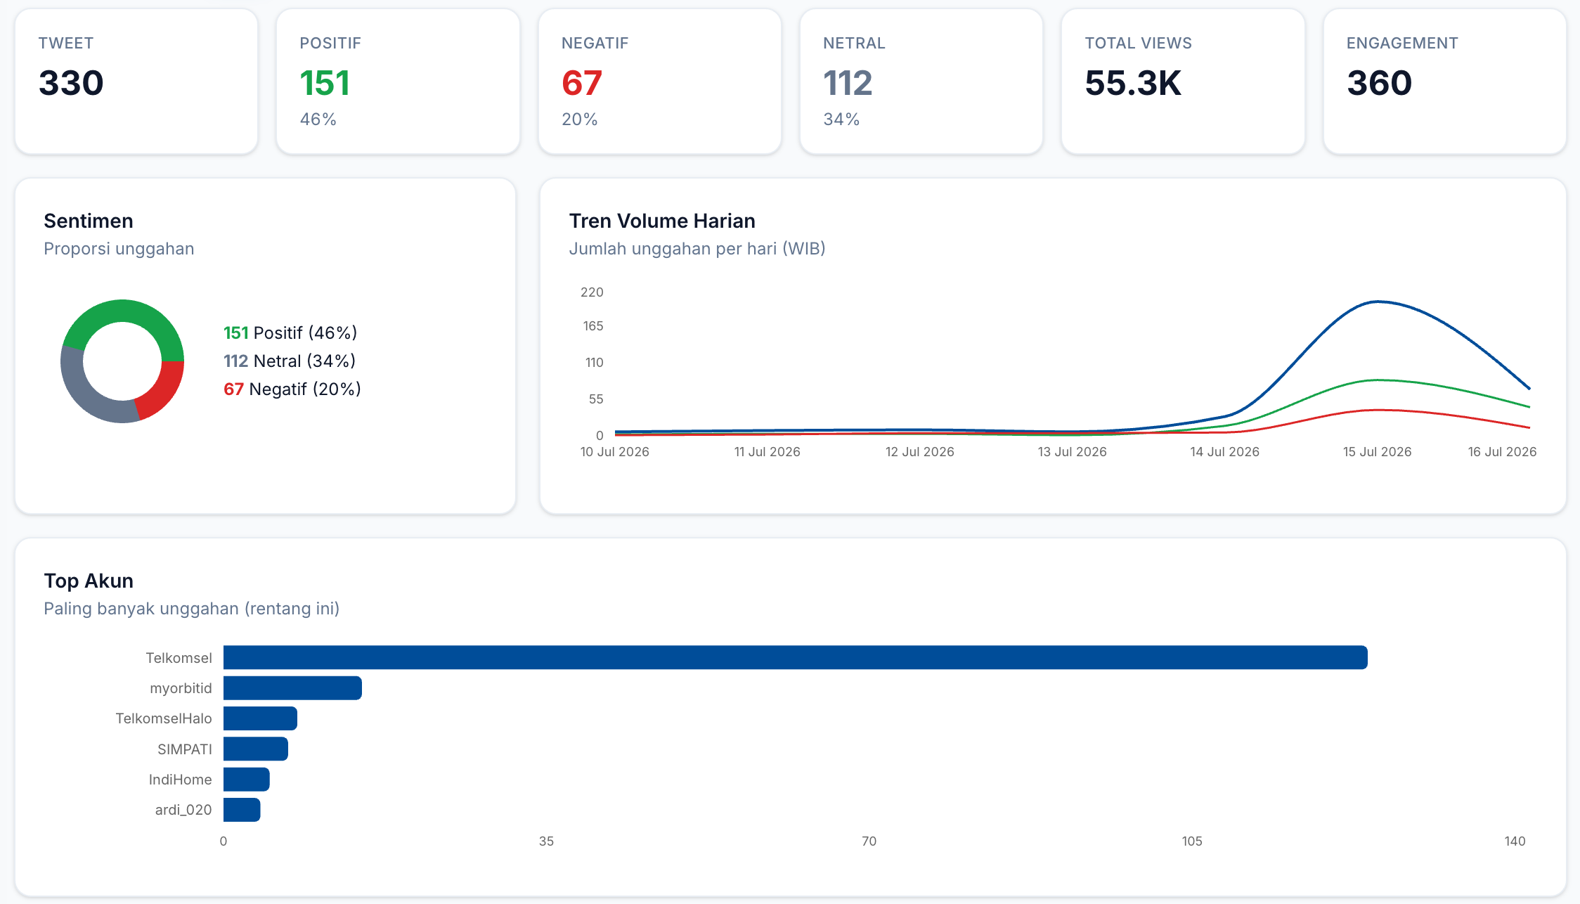Viewport: 1580px width, 904px height.
Task: Click the '14 Jul 2026' axis date
Action: 1225,452
